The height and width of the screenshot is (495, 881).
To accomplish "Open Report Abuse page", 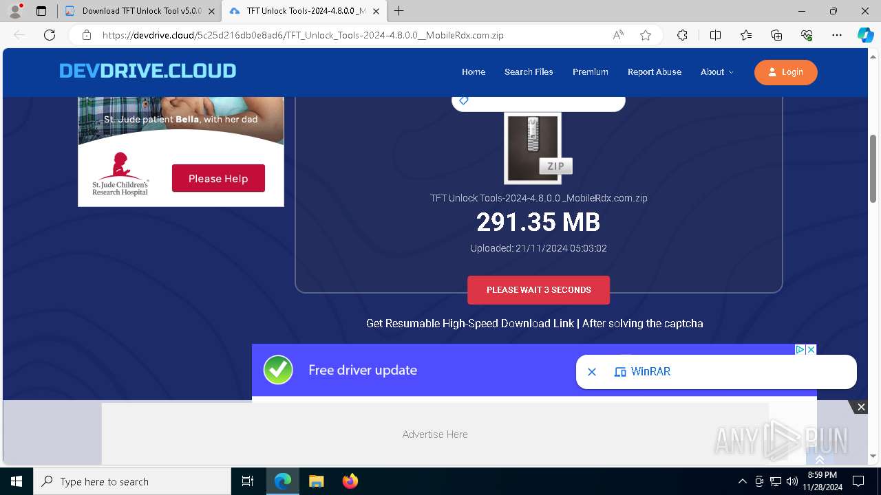I will 655,71.
